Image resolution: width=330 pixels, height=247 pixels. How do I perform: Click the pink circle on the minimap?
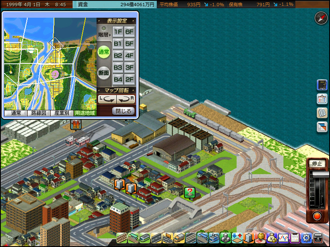pyautogui.click(x=55, y=74)
